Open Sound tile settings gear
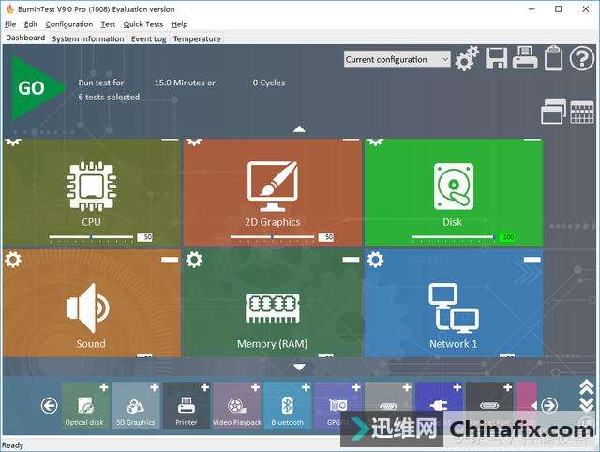Image resolution: width=600 pixels, height=452 pixels. click(x=13, y=260)
